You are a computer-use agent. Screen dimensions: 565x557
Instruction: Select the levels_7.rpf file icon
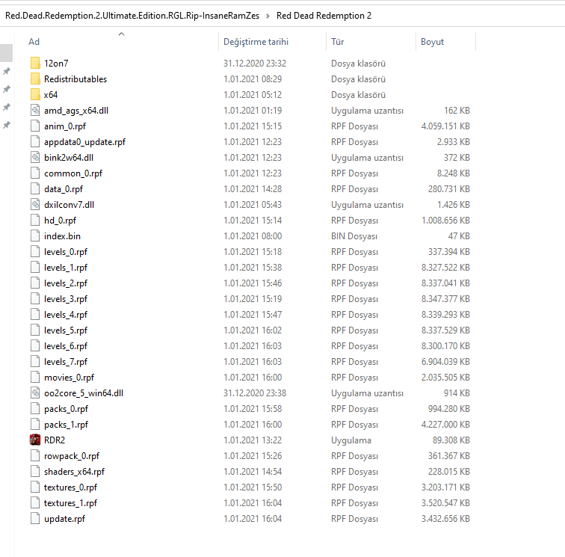click(x=35, y=362)
